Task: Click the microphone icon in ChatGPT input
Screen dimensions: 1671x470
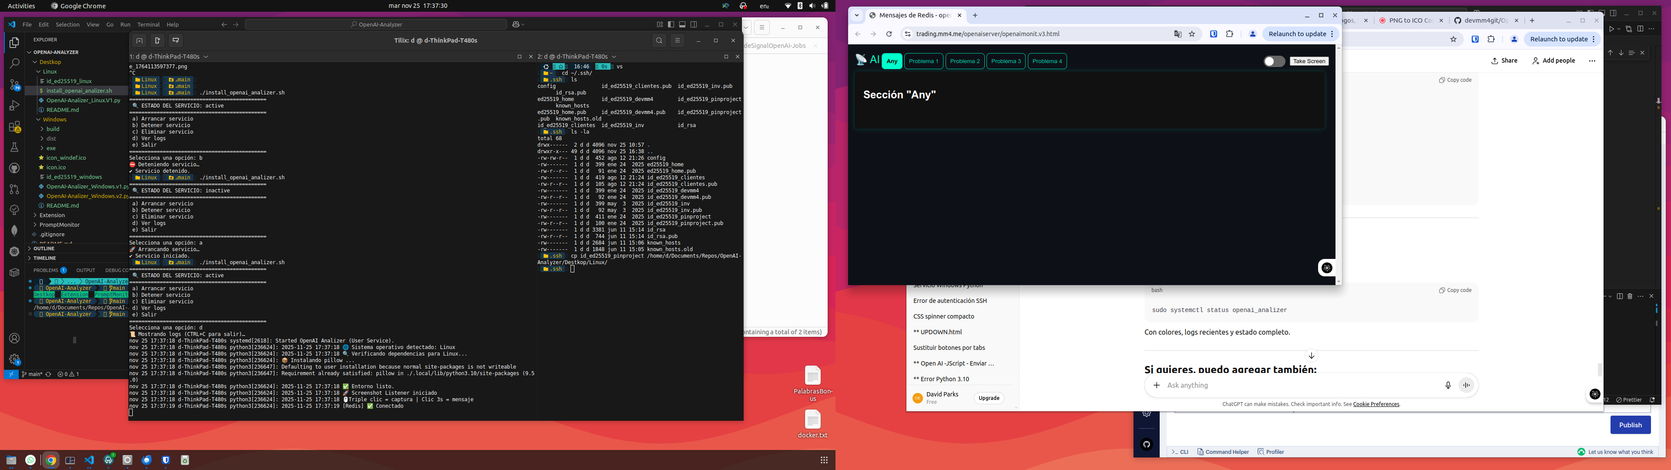Action: [1448, 385]
